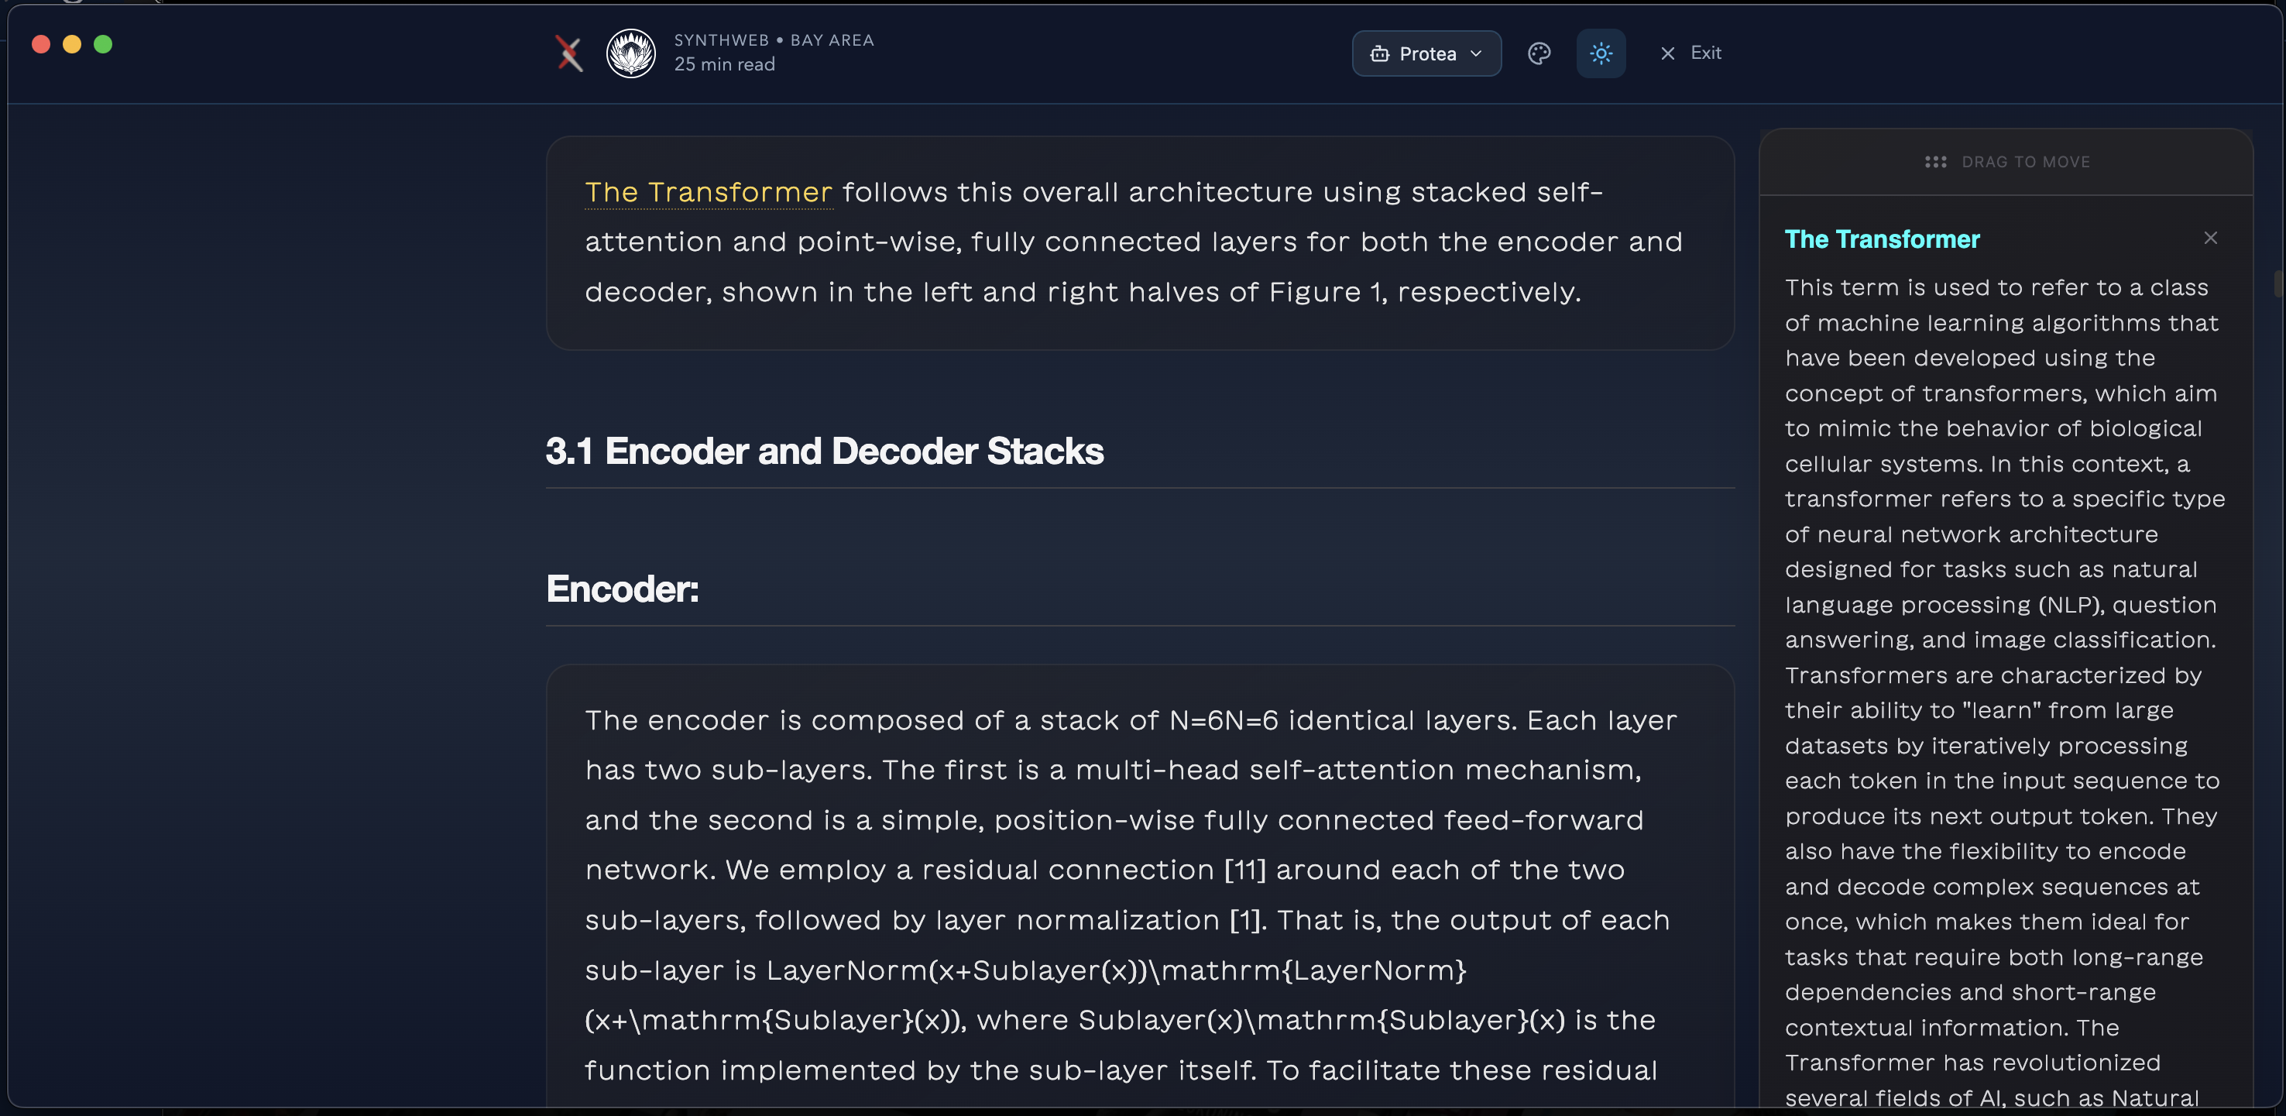The image size is (2286, 1116).
Task: Click the "SYNTHWEB • BAY AREA" label
Action: (773, 40)
